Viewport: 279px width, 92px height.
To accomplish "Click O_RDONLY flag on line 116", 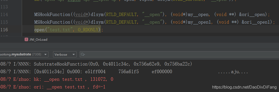I will pos(88,30).
